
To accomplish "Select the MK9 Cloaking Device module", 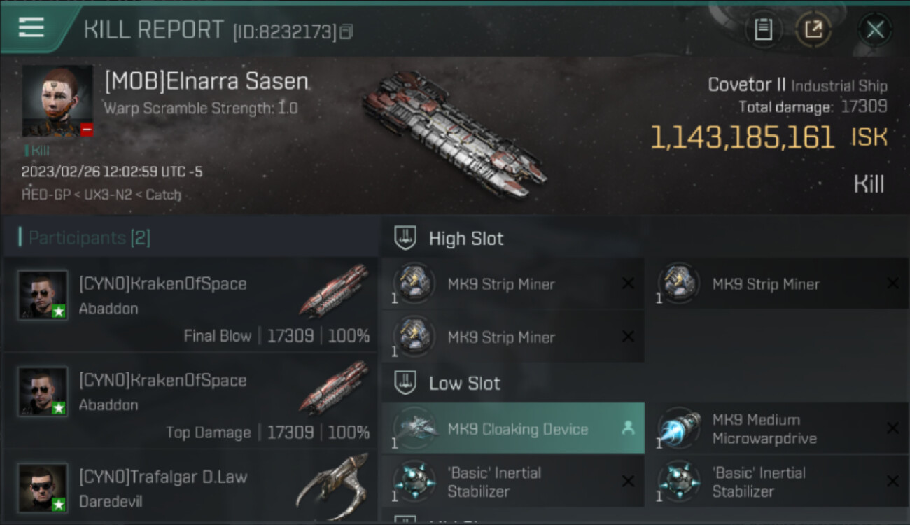I will pos(517,429).
